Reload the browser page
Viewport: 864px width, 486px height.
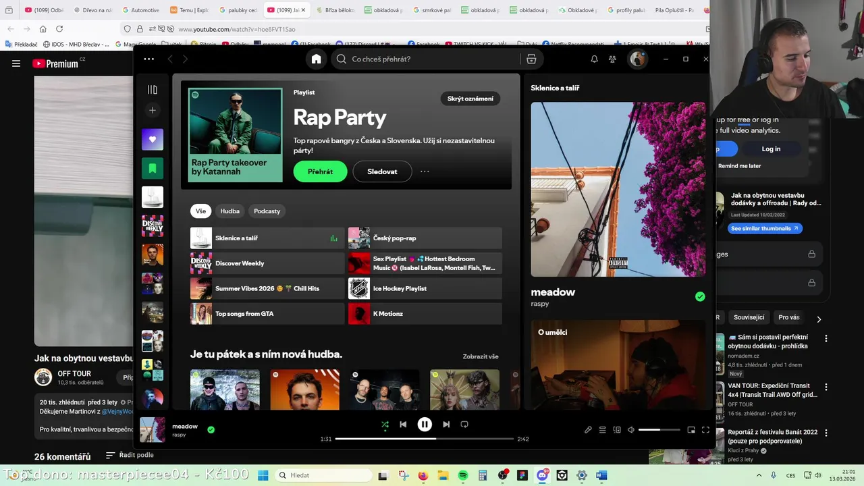[59, 29]
